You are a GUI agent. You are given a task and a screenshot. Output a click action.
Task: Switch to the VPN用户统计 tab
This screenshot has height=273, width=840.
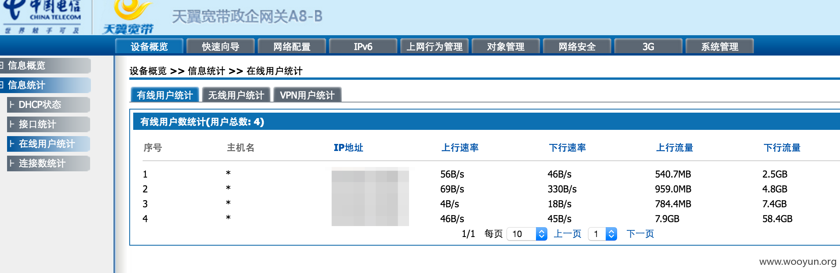tap(307, 95)
